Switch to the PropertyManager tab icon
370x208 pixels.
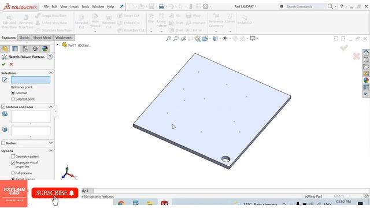pyautogui.click(x=15, y=49)
